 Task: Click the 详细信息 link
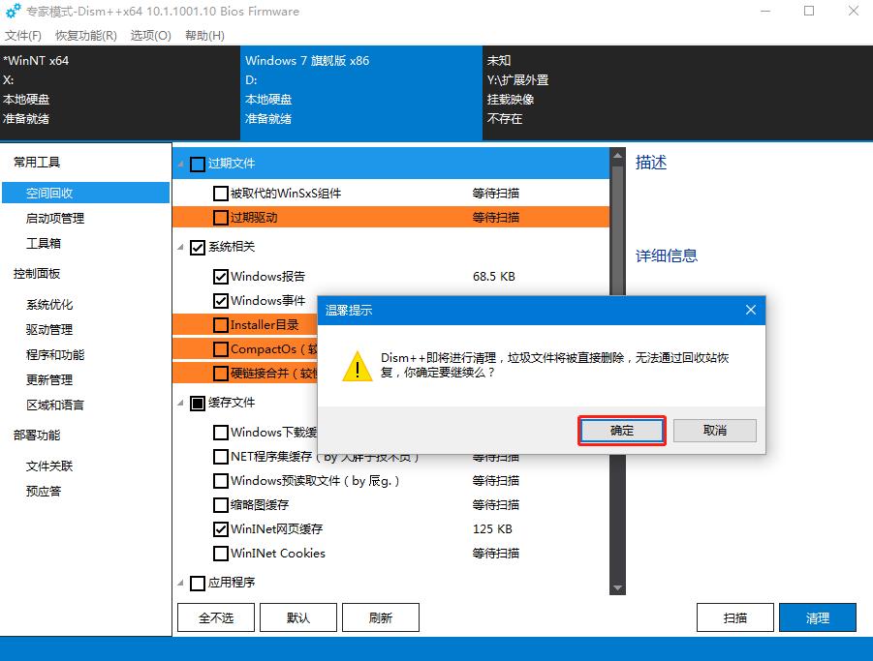pyautogui.click(x=668, y=254)
